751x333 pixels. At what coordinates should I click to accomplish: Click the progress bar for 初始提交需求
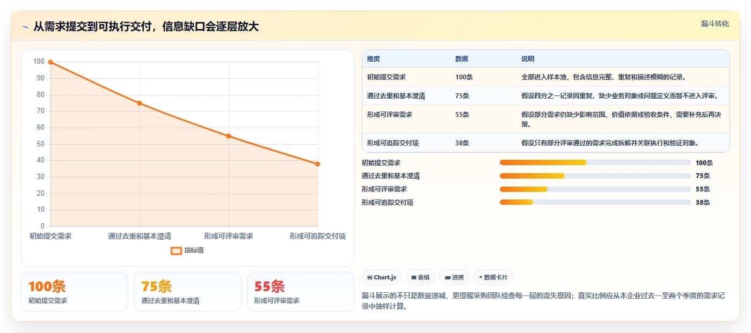(595, 162)
